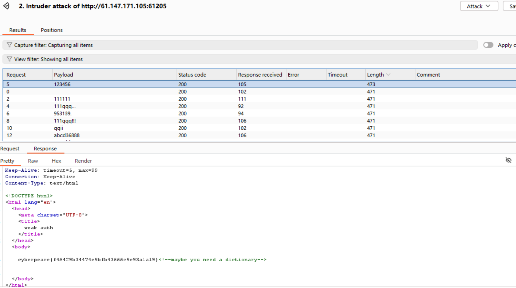
Task: Sort by Response received column header
Action: tap(261, 75)
